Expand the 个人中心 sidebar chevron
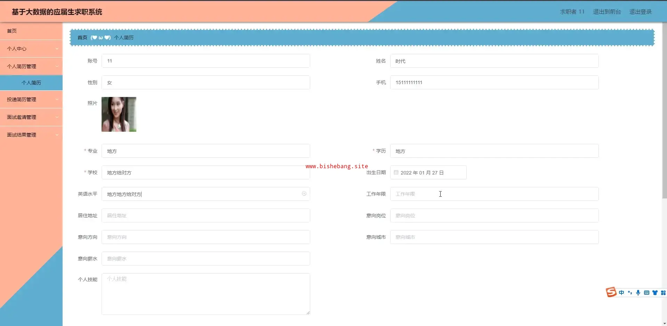The width and height of the screenshot is (667, 326). [57, 49]
